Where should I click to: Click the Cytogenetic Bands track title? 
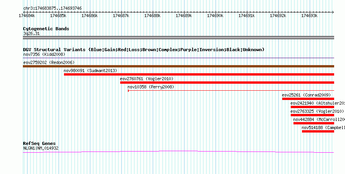point(46,29)
